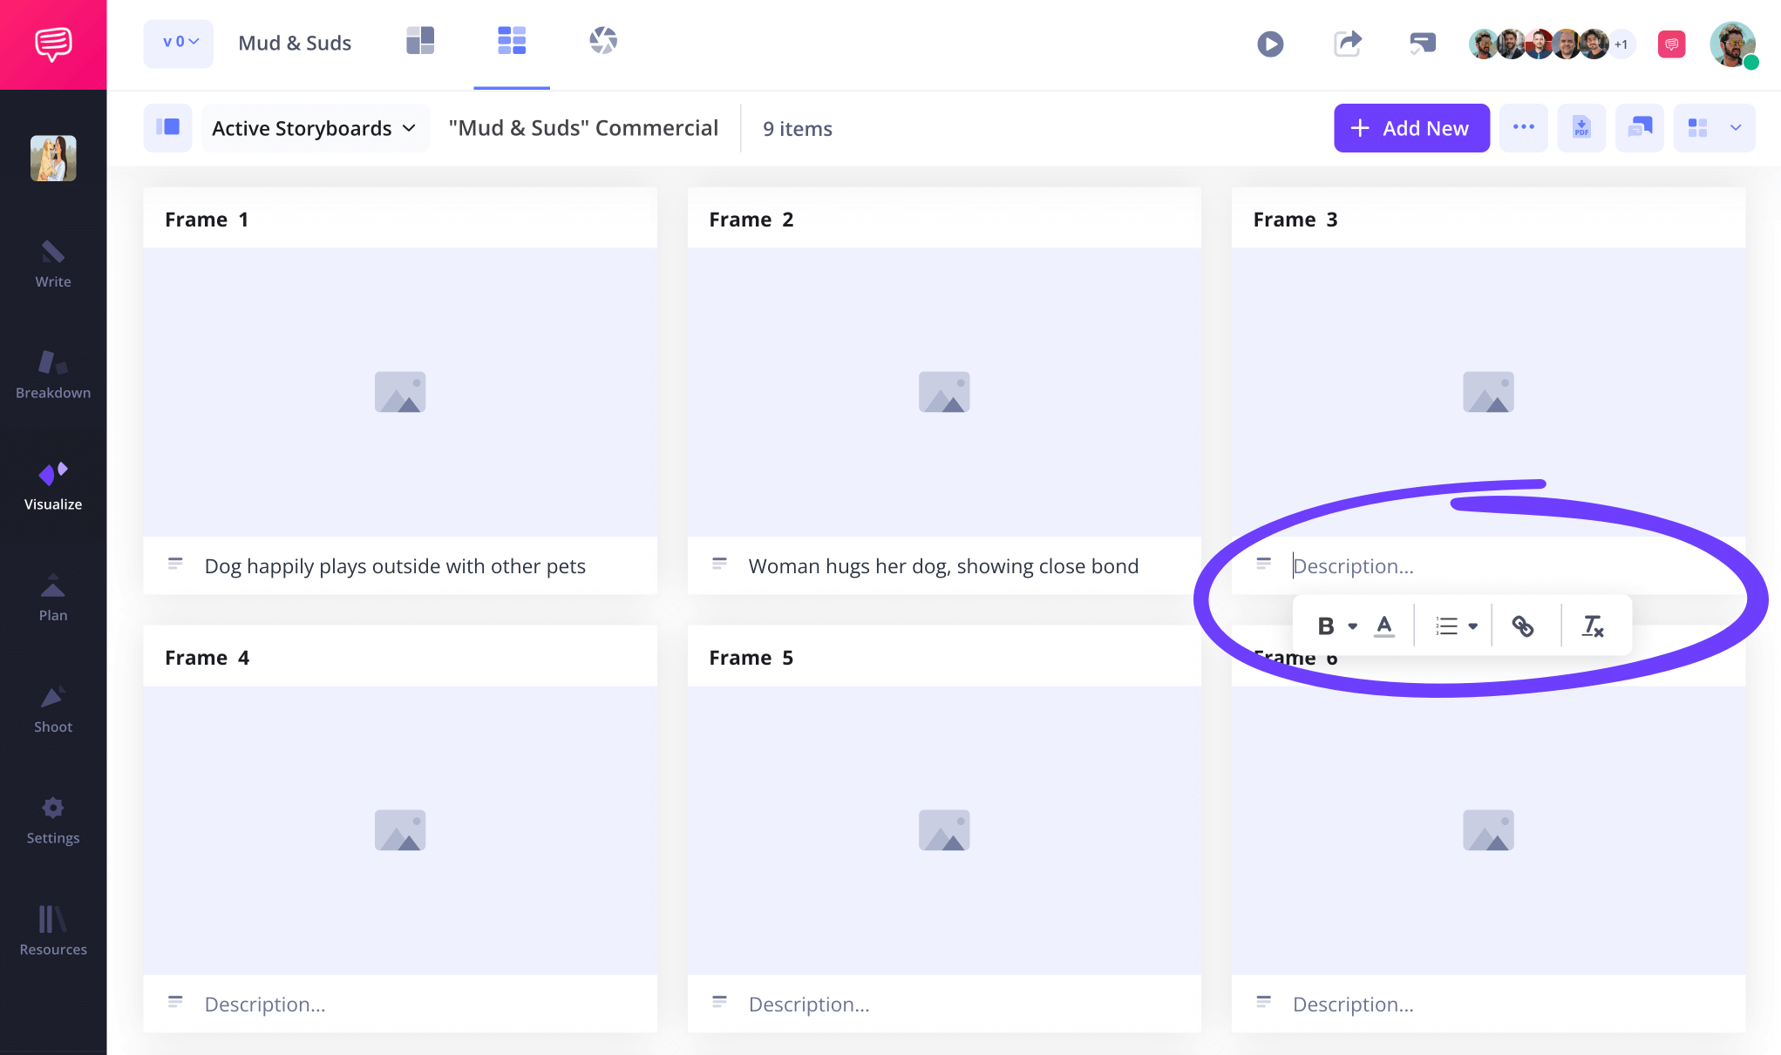
Task: Switch to the grid view tab
Action: click(512, 40)
